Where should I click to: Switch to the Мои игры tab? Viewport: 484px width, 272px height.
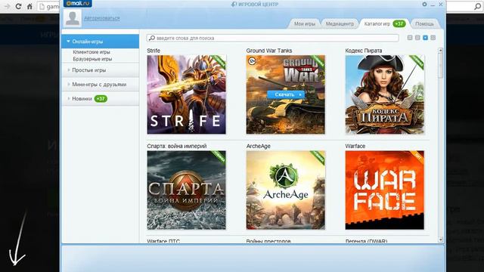[305, 23]
